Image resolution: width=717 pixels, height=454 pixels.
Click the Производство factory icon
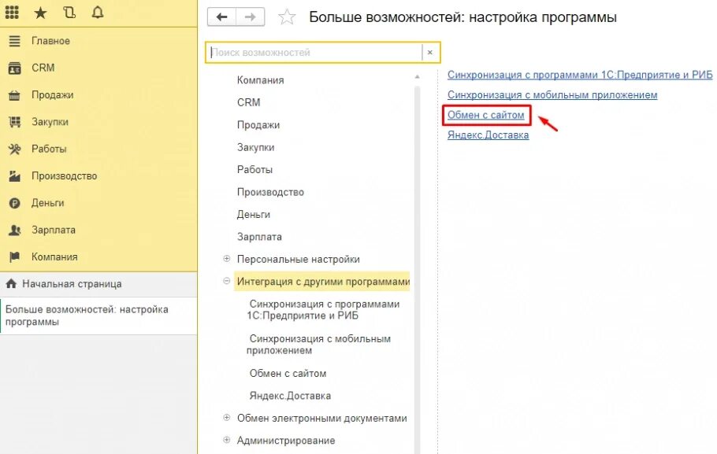15,175
